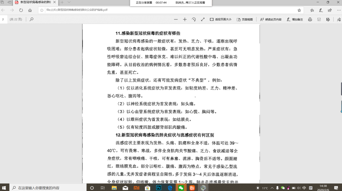Toggle 适应页面大小 fit to page
The image size is (342, 191).
click(220, 19)
